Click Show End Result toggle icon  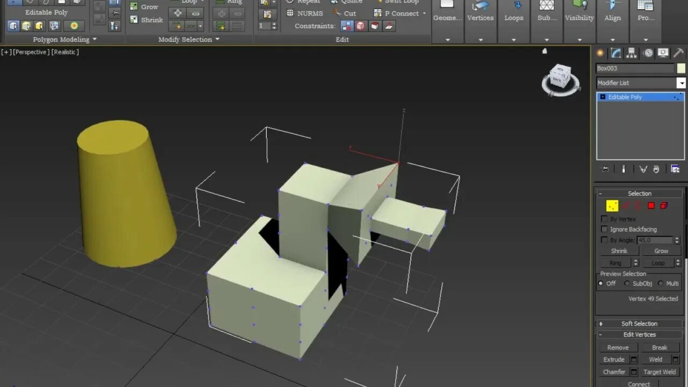623,169
